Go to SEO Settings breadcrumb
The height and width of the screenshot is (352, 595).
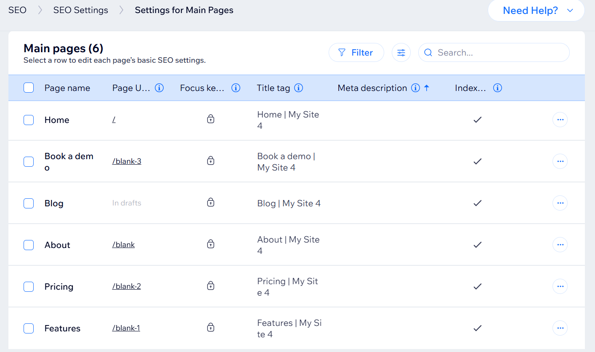click(x=80, y=10)
